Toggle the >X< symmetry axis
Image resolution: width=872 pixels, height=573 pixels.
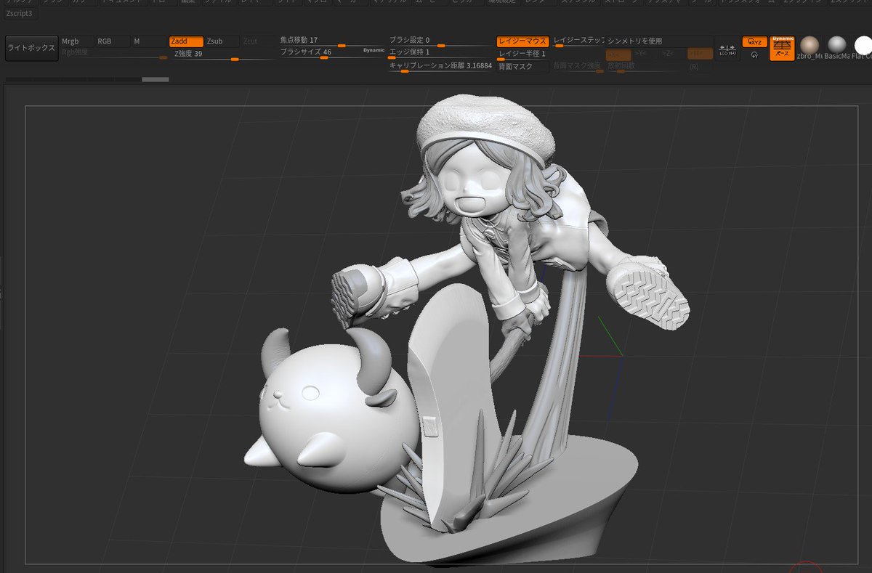618,54
